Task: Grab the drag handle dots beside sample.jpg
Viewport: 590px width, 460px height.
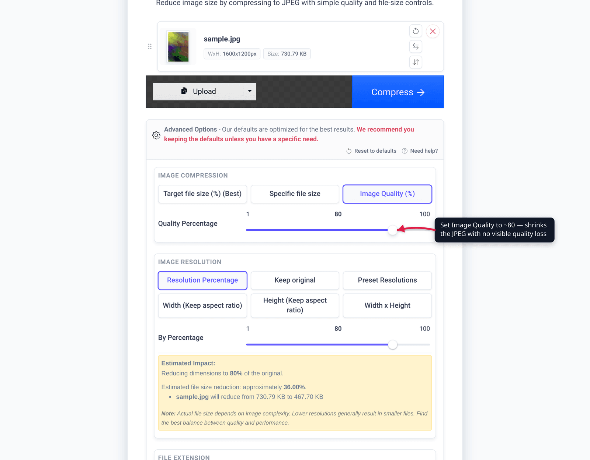Action: pos(150,46)
